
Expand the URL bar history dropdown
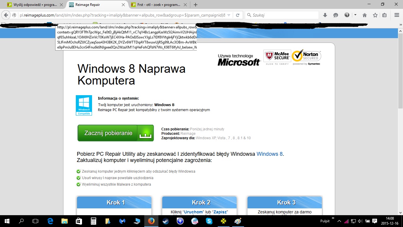[x=229, y=15]
